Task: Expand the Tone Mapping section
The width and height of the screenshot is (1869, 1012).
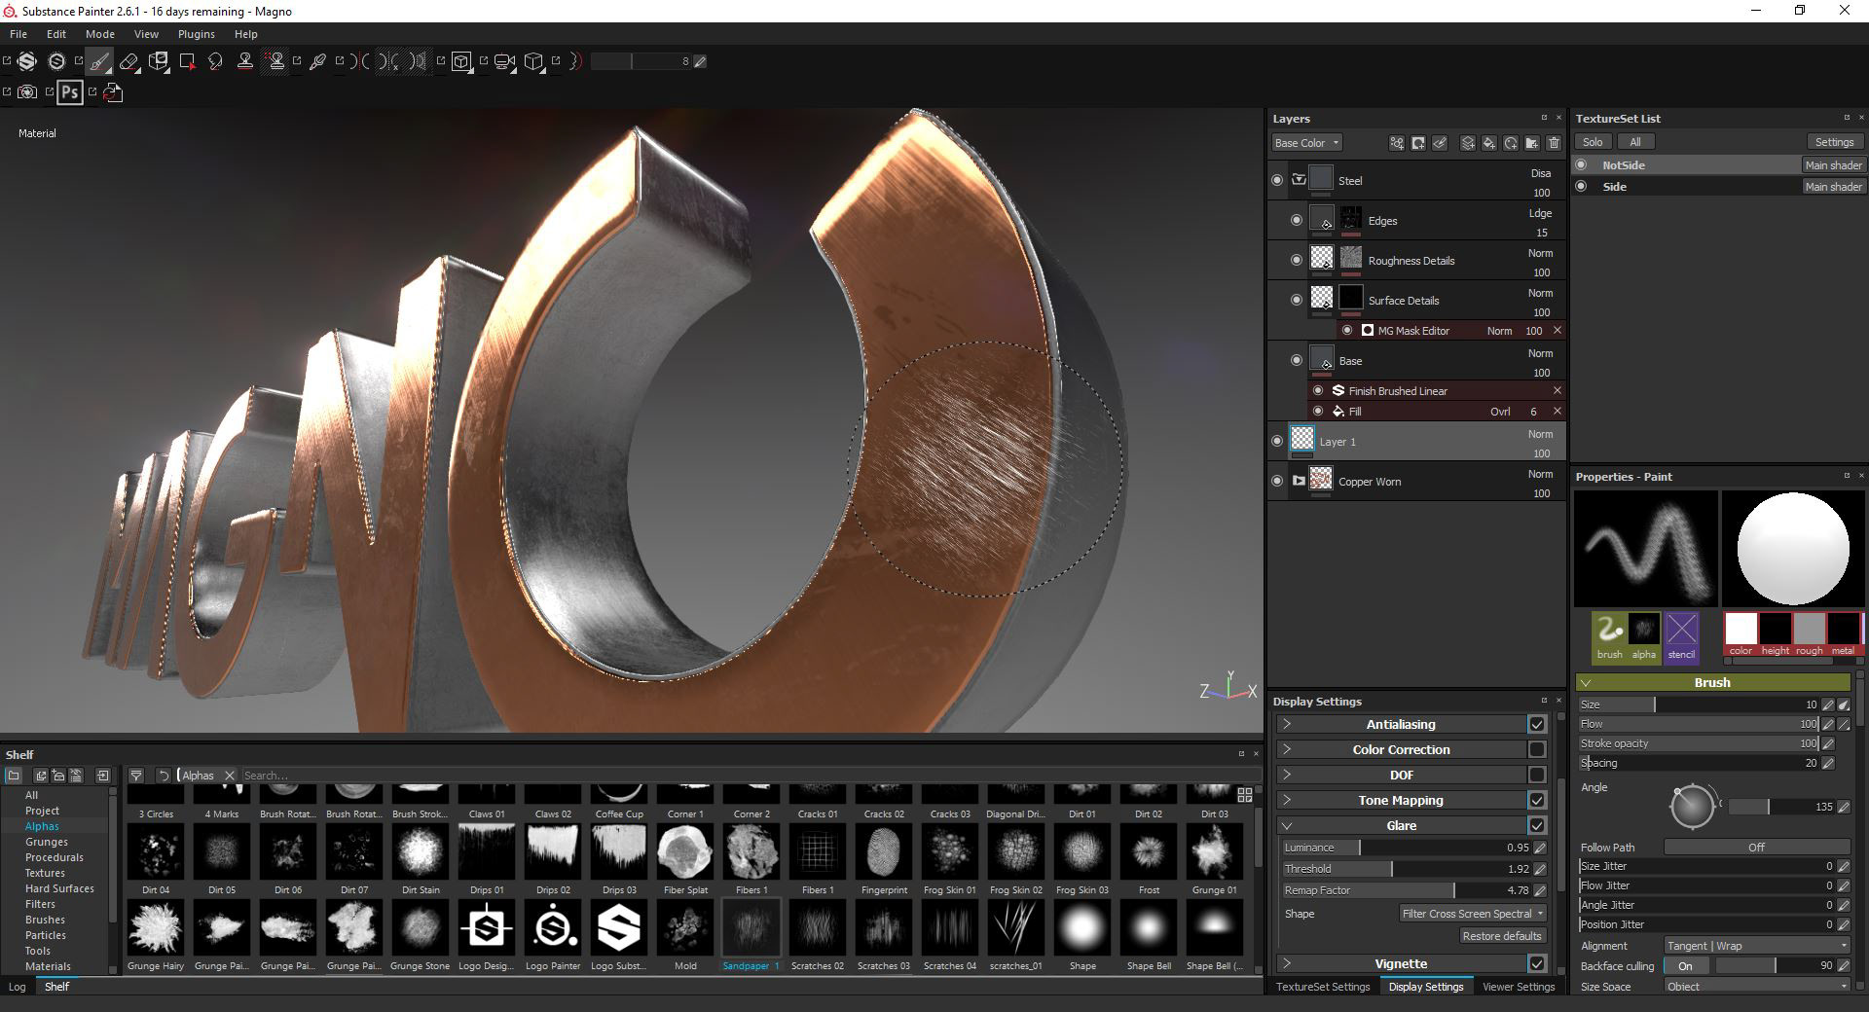Action: pos(1286,800)
